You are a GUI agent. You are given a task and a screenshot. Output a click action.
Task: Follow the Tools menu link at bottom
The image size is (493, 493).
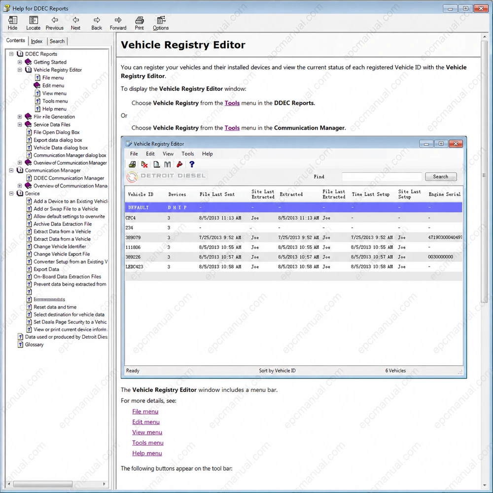148,442
